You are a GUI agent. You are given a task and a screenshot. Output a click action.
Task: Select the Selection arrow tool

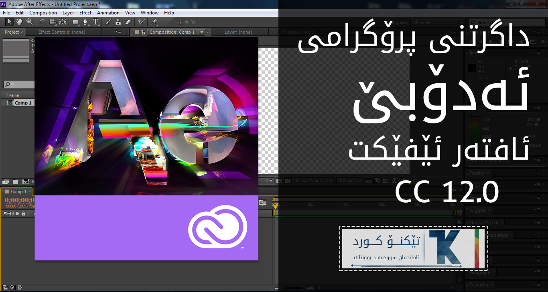pyautogui.click(x=9, y=22)
